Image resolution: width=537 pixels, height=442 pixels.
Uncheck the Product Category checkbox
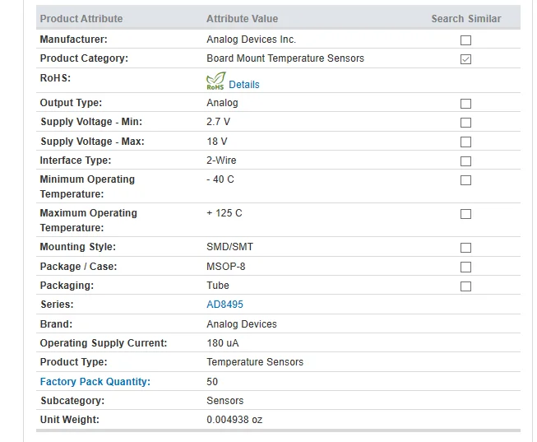click(x=465, y=59)
